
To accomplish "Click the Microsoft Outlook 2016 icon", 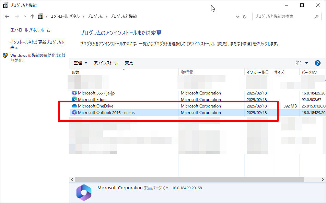I will point(74,112).
